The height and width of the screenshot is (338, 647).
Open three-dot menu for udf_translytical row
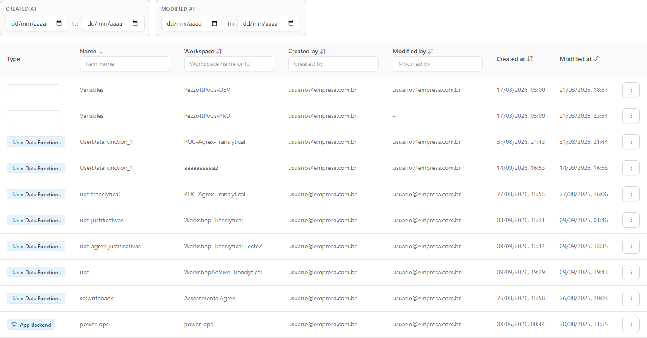pyautogui.click(x=631, y=194)
